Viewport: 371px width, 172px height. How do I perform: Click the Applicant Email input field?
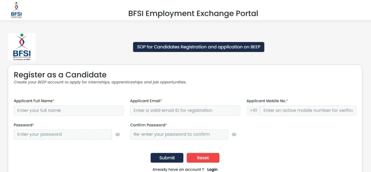[185, 111]
